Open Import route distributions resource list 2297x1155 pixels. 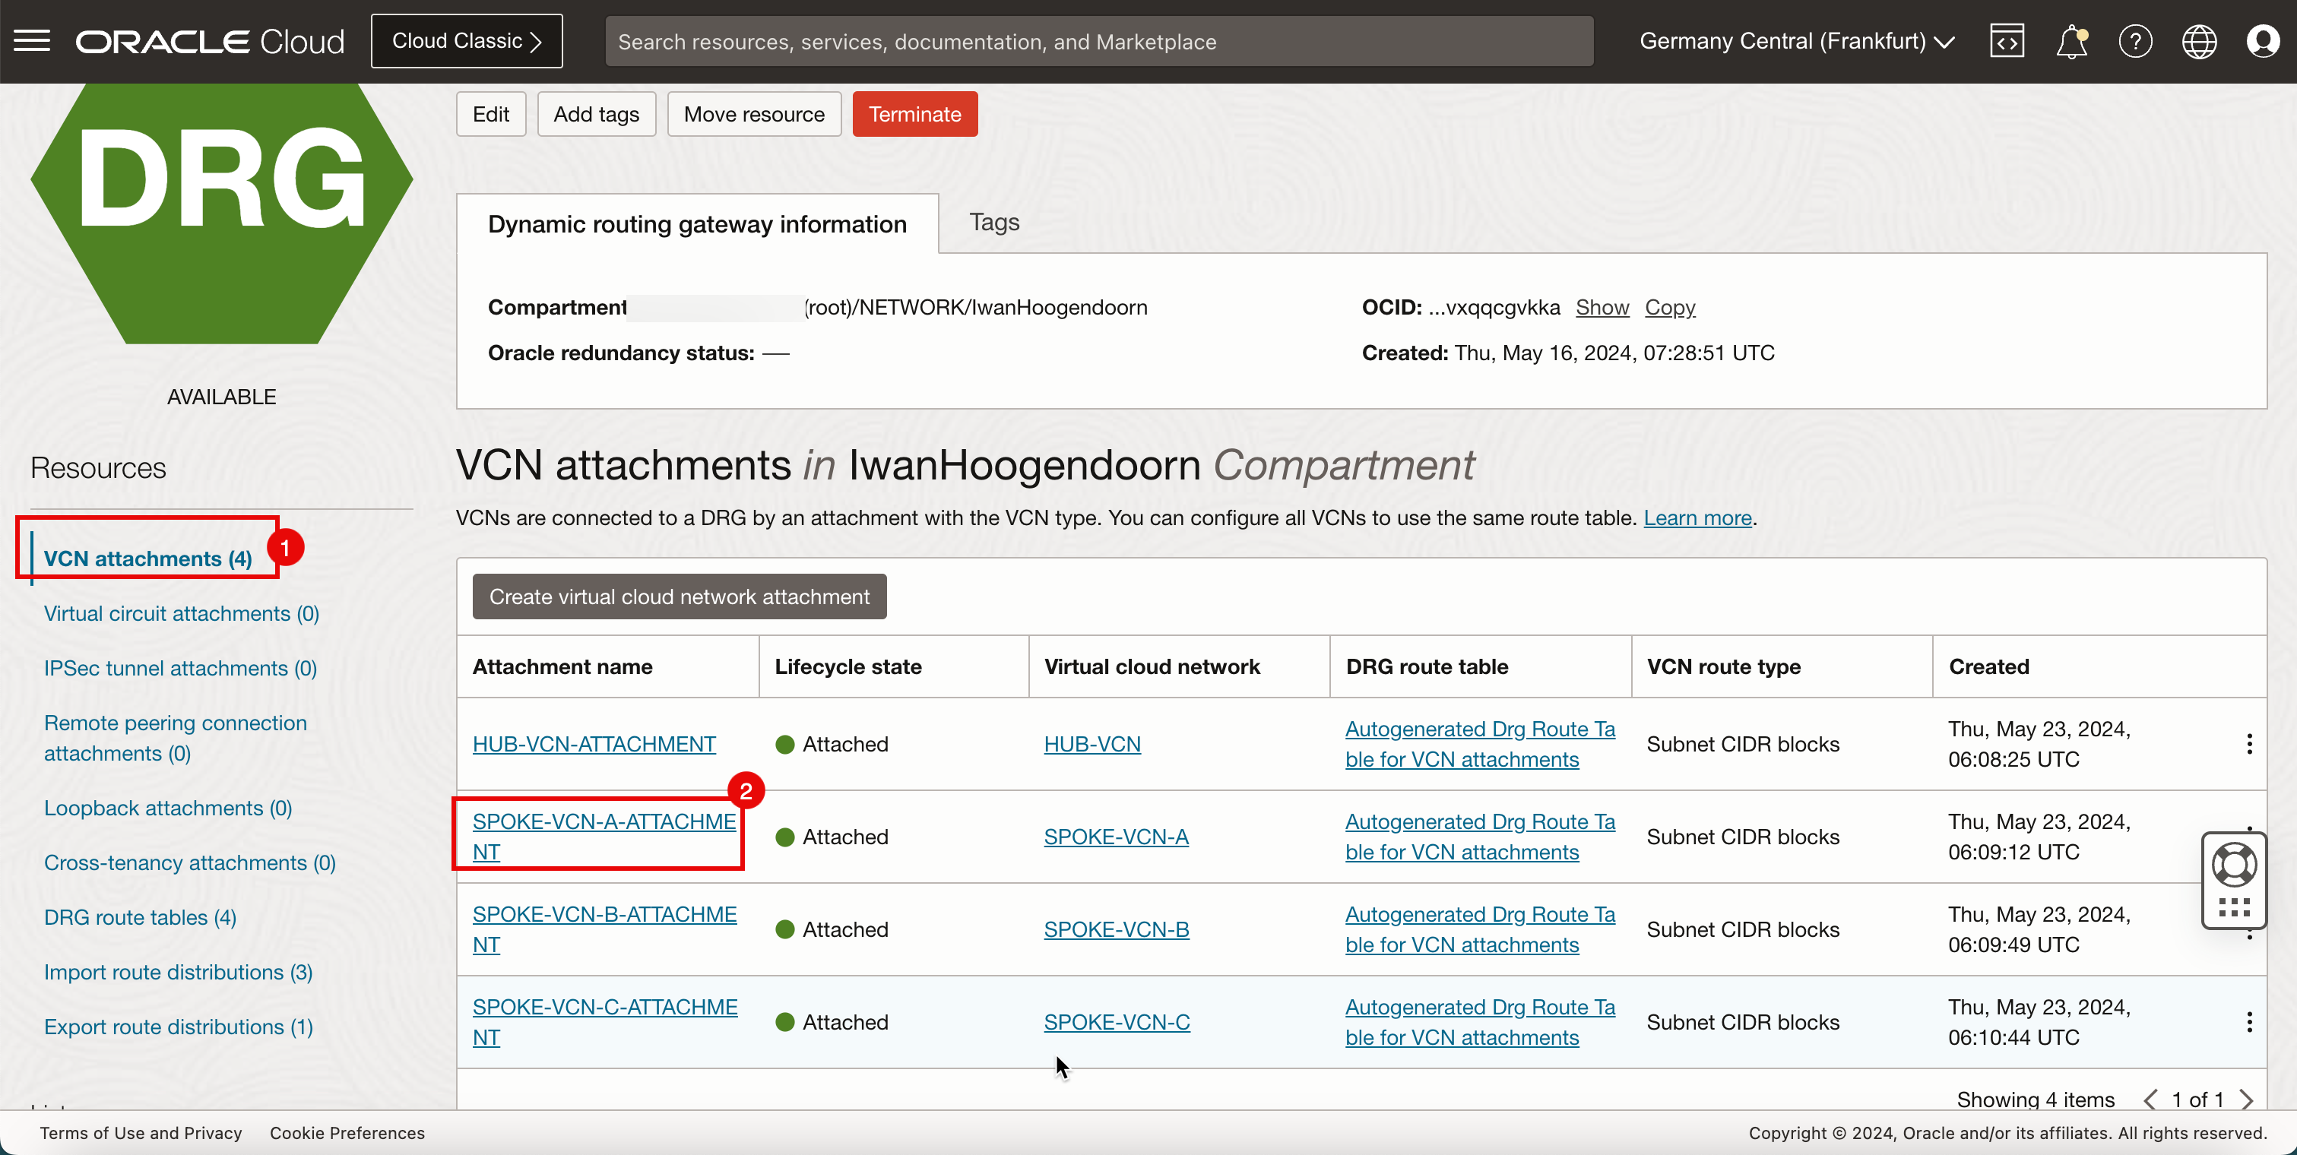click(177, 971)
